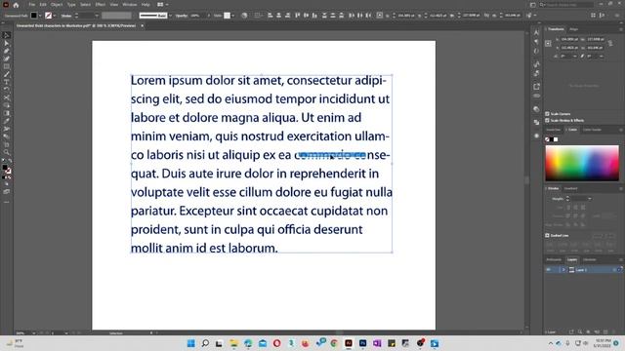Screen dimensions: 625x351
Task: Open the Select menu
Action: [85, 5]
